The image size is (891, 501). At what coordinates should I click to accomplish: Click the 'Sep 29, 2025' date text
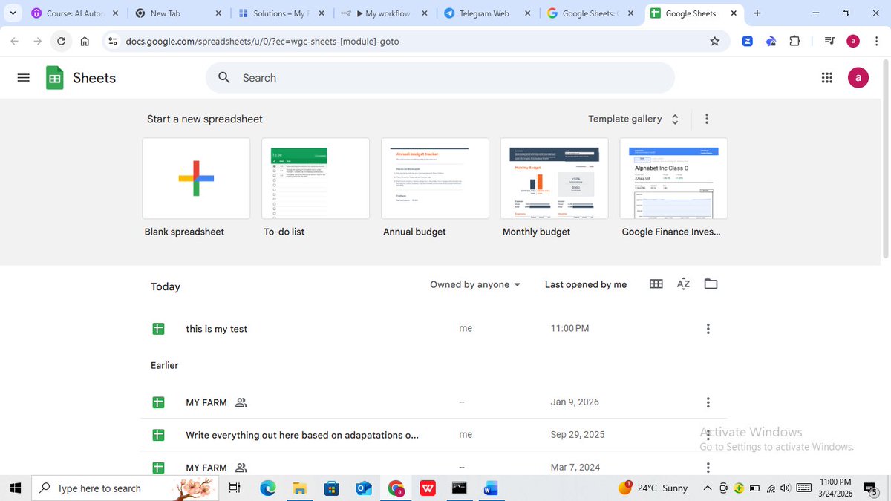click(578, 435)
